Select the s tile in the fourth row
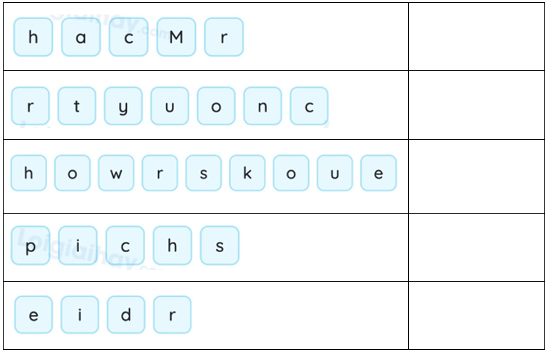The width and height of the screenshot is (548, 352). [220, 246]
